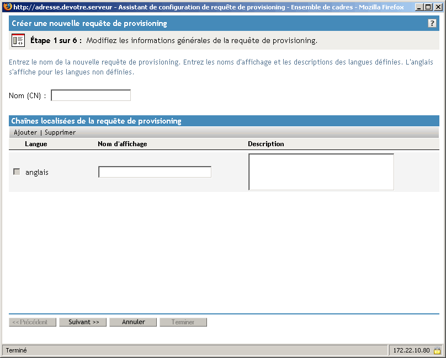Click the padlock security icon in status bar
The height and width of the screenshot is (358, 446).
point(437,350)
